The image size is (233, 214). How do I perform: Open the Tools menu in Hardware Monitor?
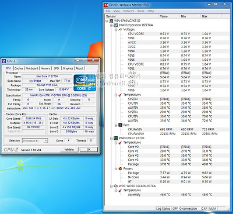point(141,11)
